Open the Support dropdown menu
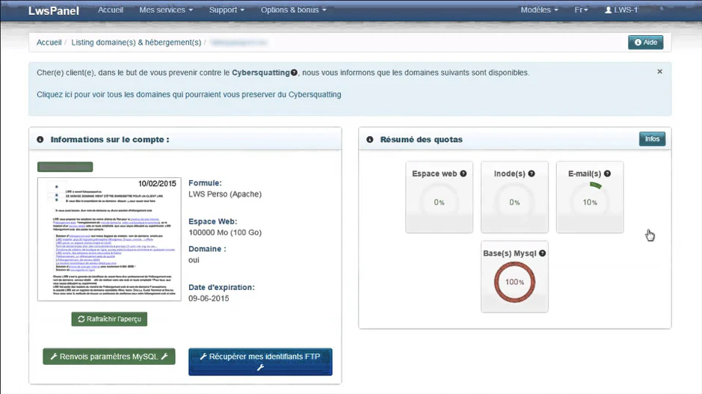702x394 pixels. [x=227, y=10]
